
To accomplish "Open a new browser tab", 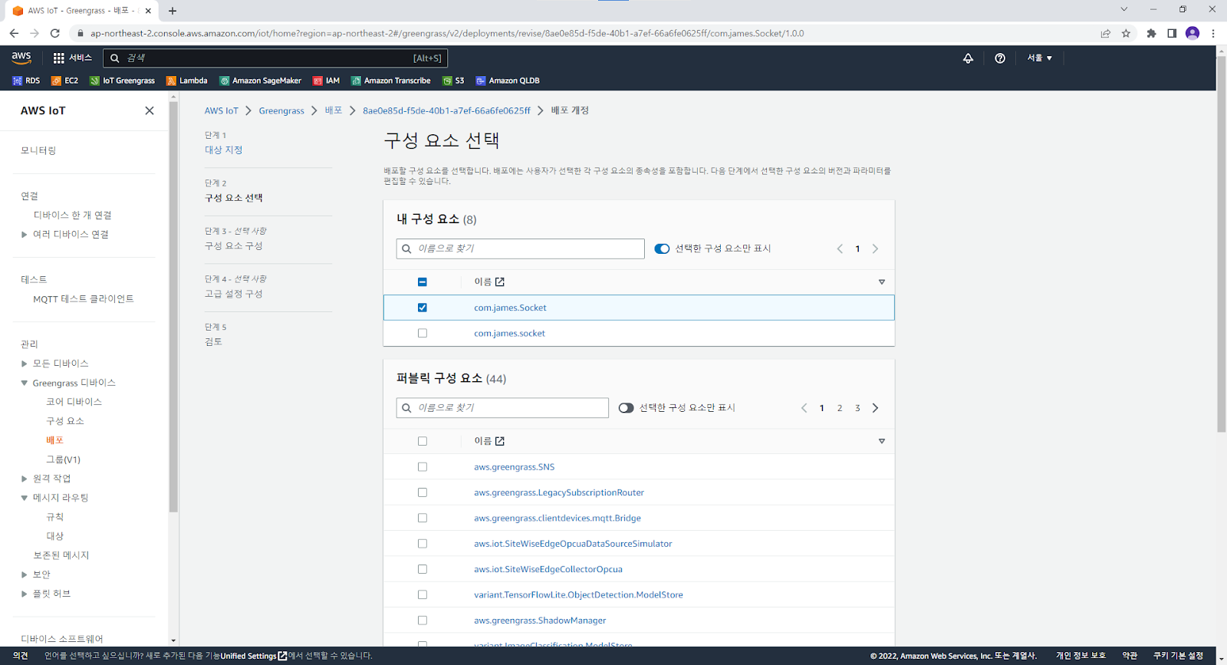I will [x=173, y=11].
